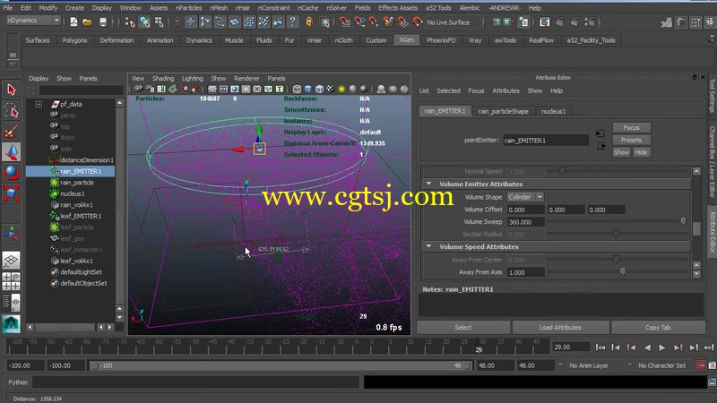Open the four-view layout icon
This screenshot has width=717, height=403.
pos(12,281)
